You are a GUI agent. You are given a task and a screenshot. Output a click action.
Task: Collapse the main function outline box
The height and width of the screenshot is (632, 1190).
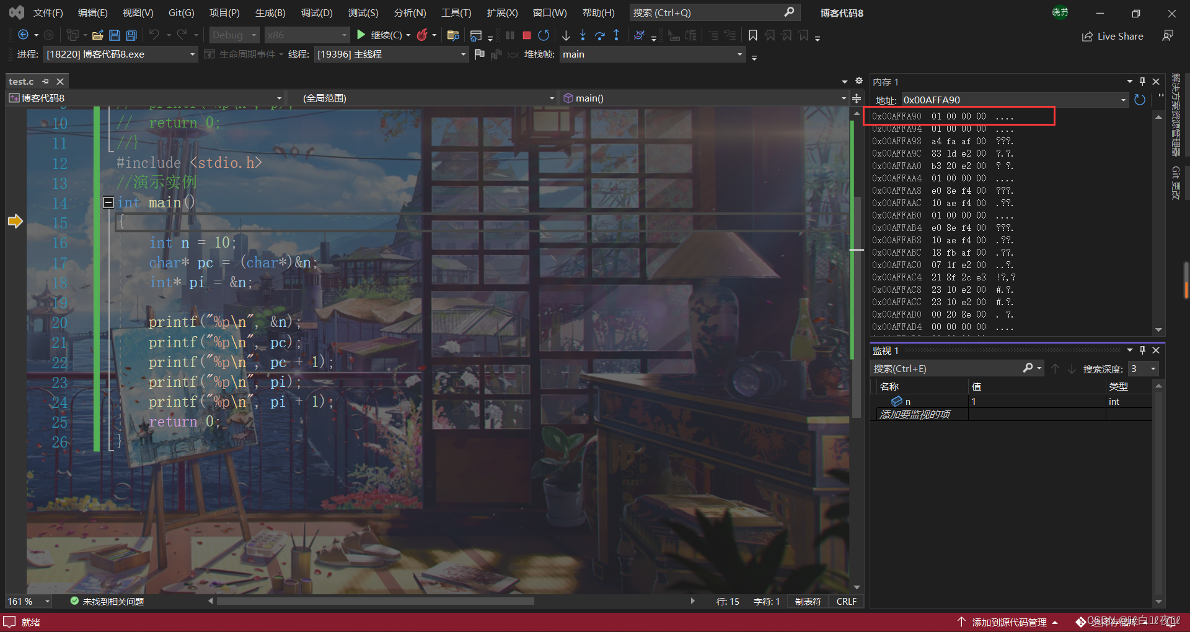pyautogui.click(x=108, y=202)
